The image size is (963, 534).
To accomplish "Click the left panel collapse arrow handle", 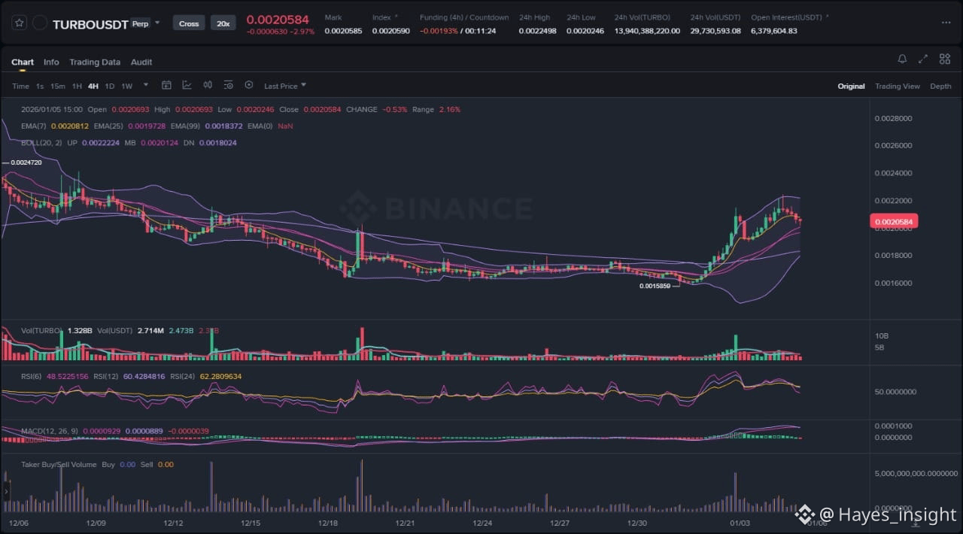I will (7, 491).
